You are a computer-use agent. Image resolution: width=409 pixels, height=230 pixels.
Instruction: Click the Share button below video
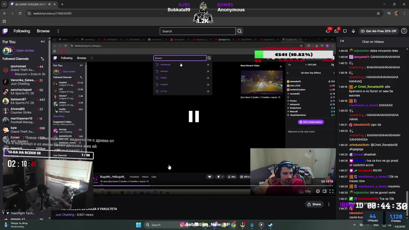(314, 204)
